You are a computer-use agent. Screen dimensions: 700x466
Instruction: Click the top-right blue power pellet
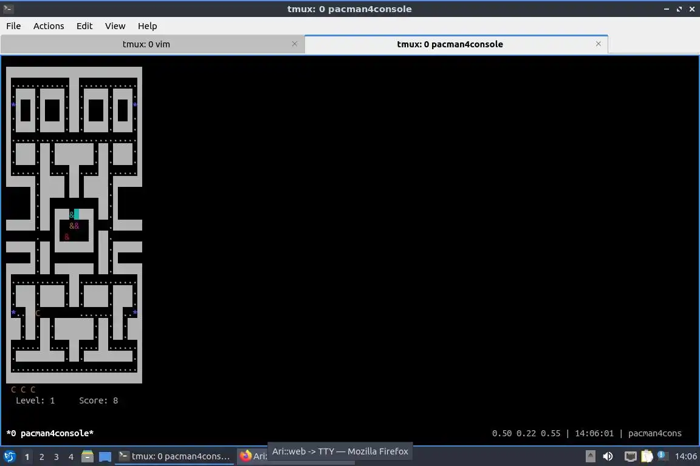tap(135, 105)
